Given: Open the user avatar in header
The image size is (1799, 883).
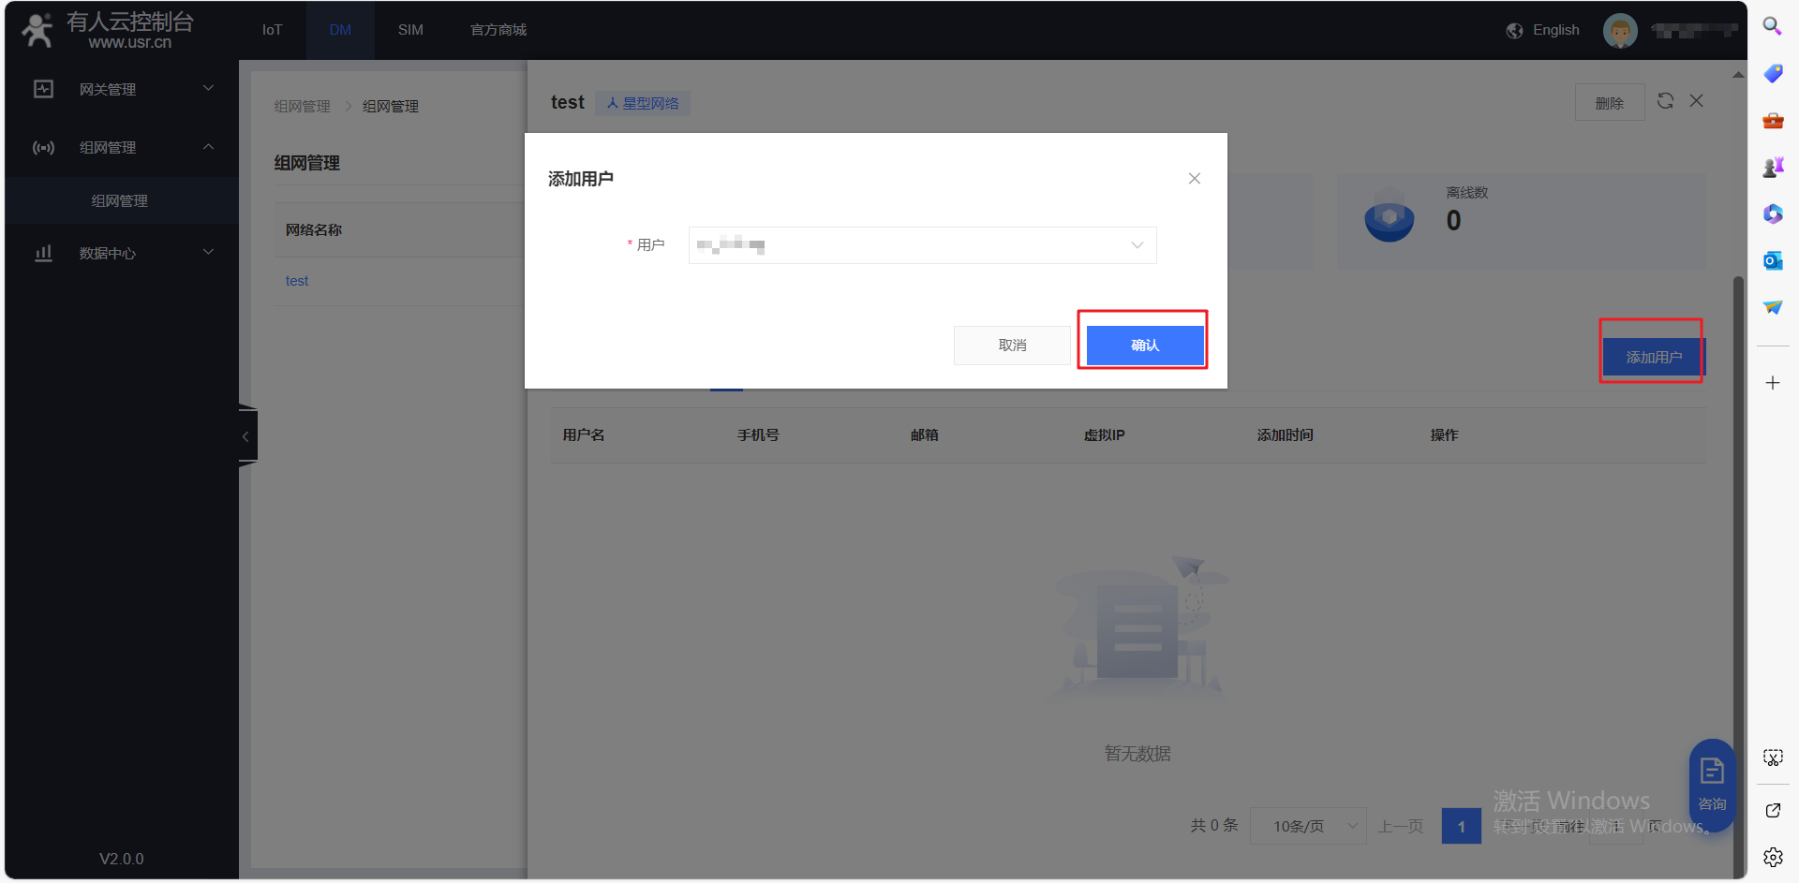Looking at the screenshot, I should point(1620,31).
